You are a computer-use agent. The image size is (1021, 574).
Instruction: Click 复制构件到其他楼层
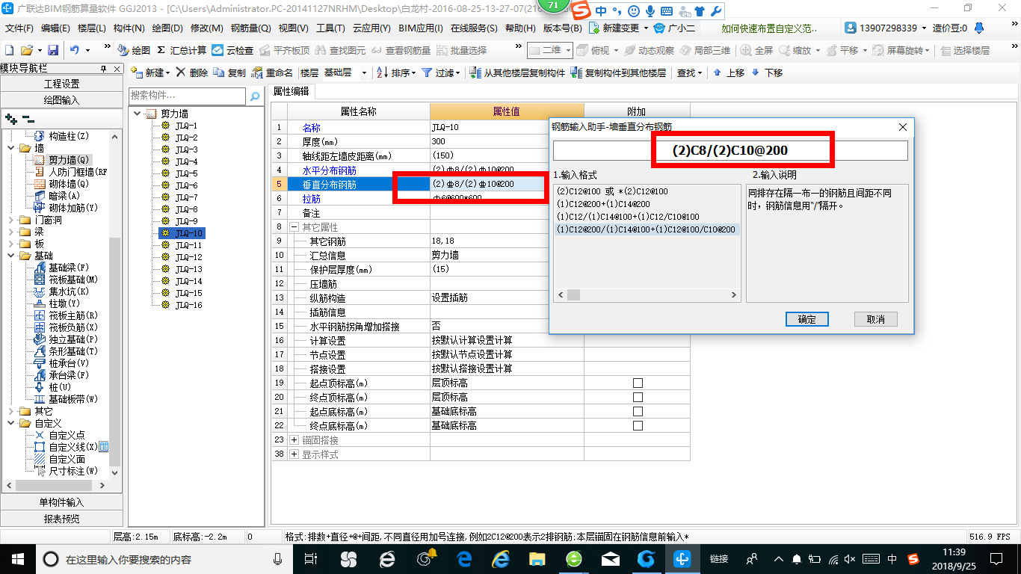pos(618,72)
